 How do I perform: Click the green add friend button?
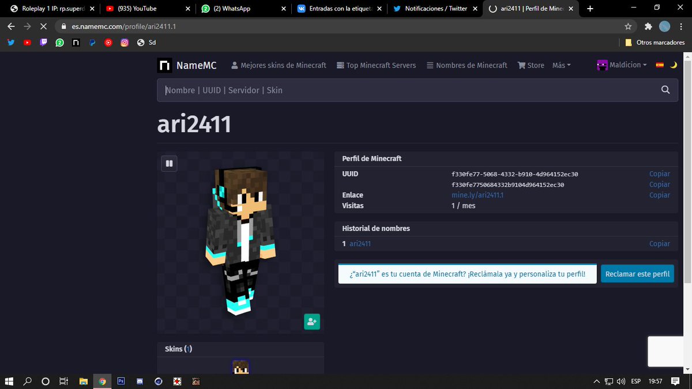click(x=312, y=322)
